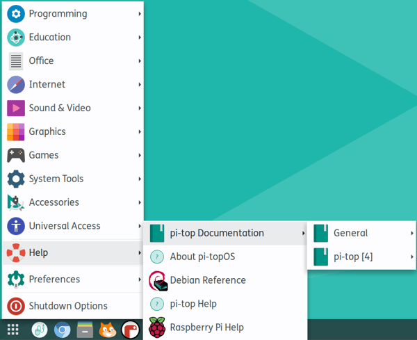Click the General book icon
This screenshot has width=417, height=340.
[x=320, y=233]
